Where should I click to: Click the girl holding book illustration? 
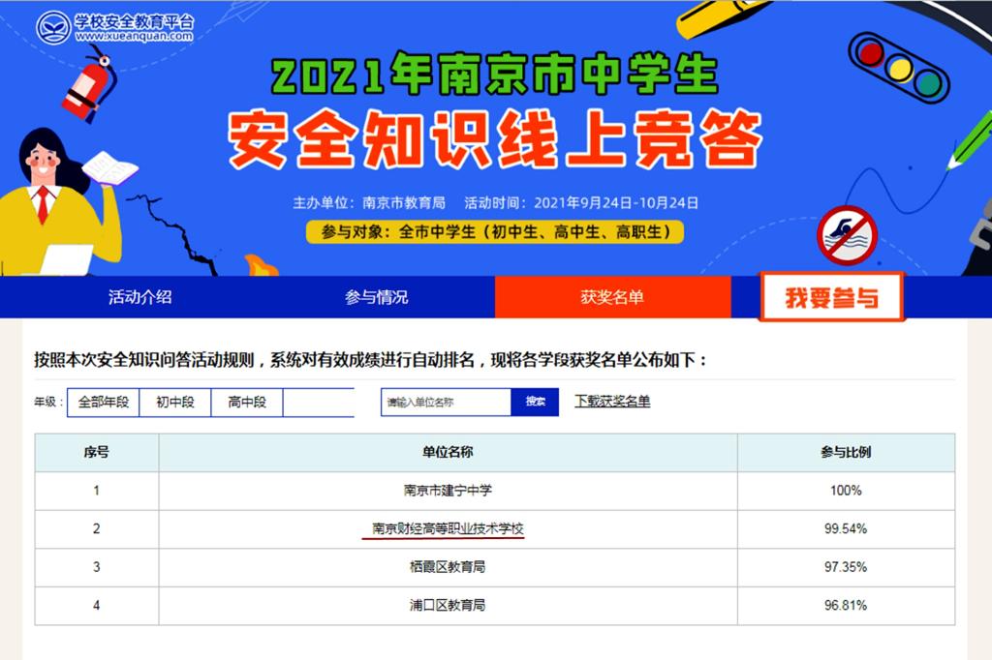tap(60, 200)
